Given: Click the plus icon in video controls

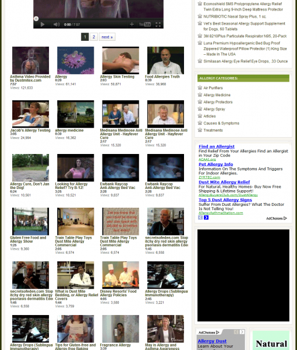Looking at the screenshot, I should coord(132,24).
